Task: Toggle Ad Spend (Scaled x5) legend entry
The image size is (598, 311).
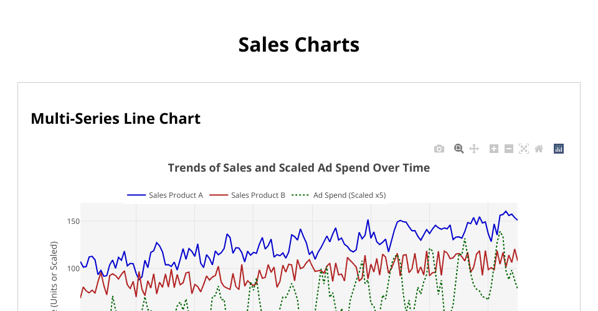Action: coord(349,195)
